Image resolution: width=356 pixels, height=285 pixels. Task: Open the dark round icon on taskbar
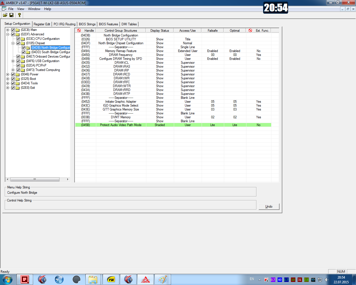pos(76,279)
